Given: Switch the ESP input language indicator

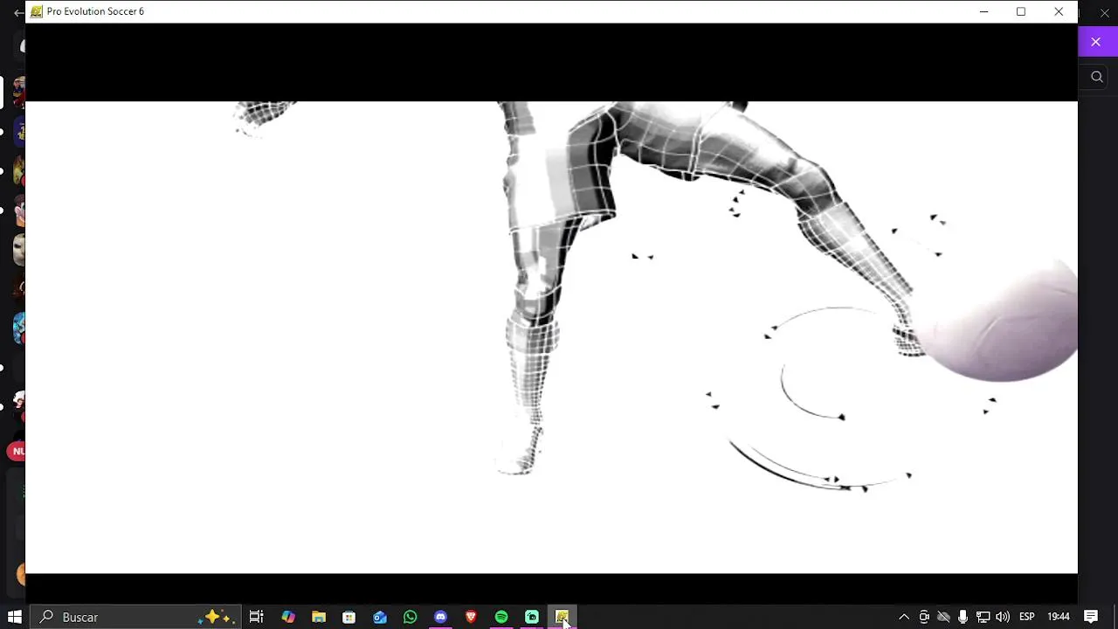Looking at the screenshot, I should click(1027, 617).
